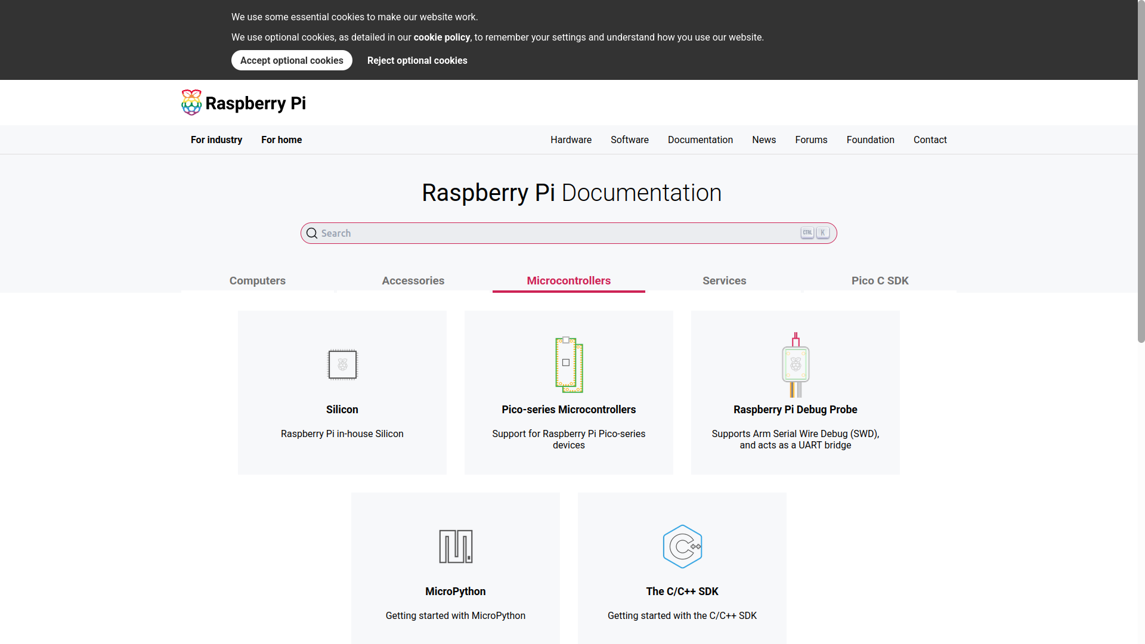Click the Raspberry Pi wordmark

(256, 103)
